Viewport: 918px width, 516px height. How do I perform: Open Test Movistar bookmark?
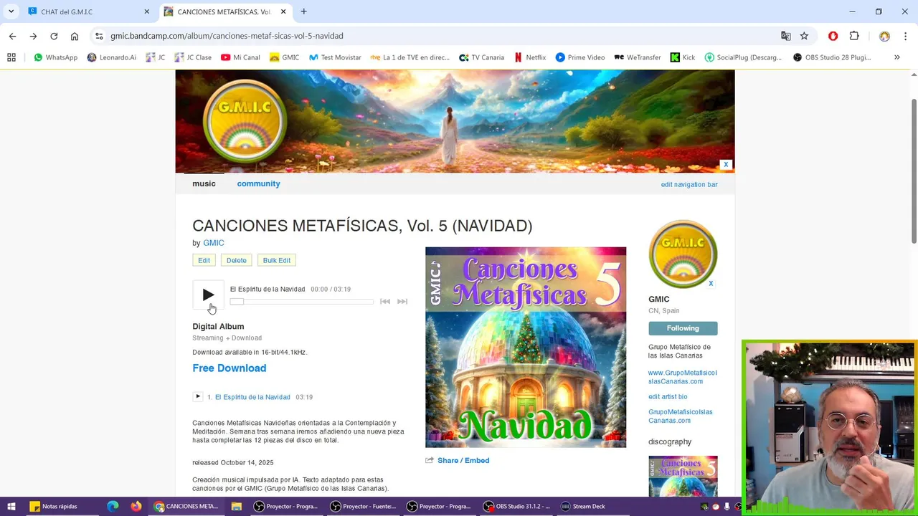tap(335, 57)
